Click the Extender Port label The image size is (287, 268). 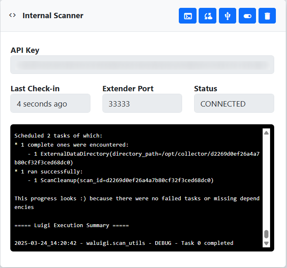tap(128, 88)
